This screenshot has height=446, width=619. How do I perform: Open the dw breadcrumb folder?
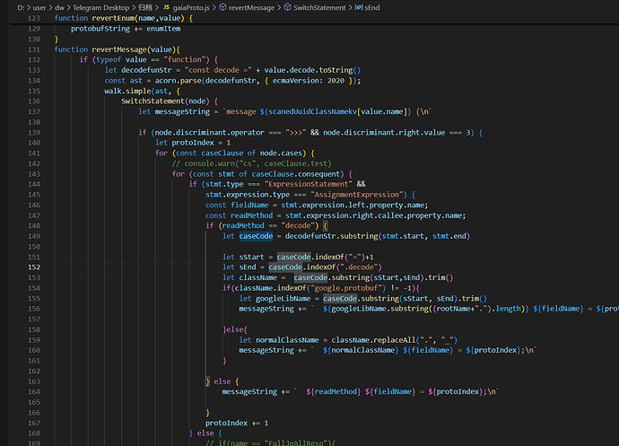59,7
